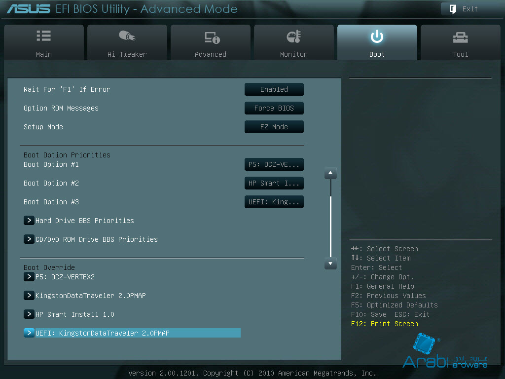The image size is (505, 379).
Task: Open the Advanced tab
Action: click(x=210, y=42)
